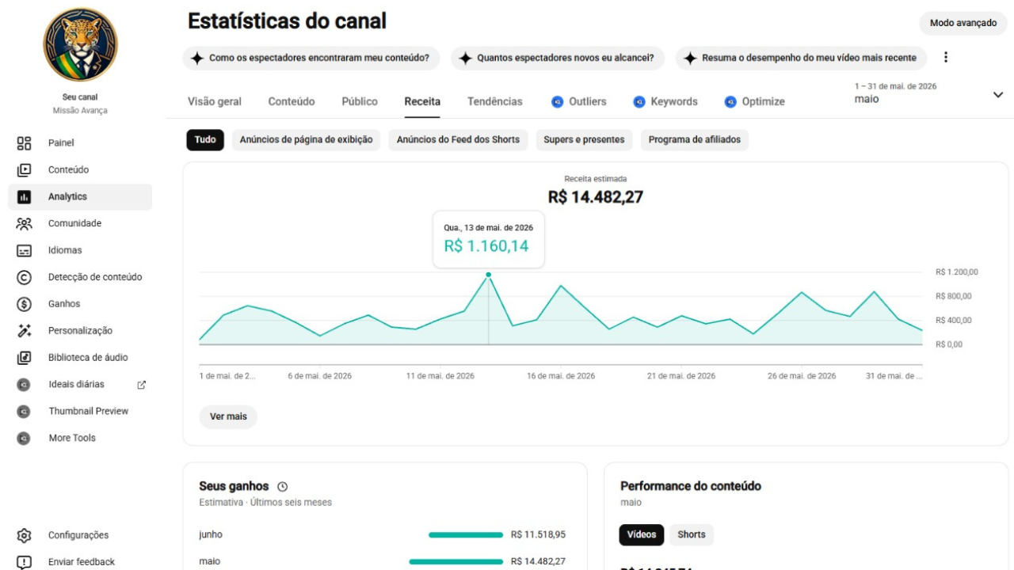1014x570 pixels.
Task: Click the maio earnings bar
Action: (456, 562)
